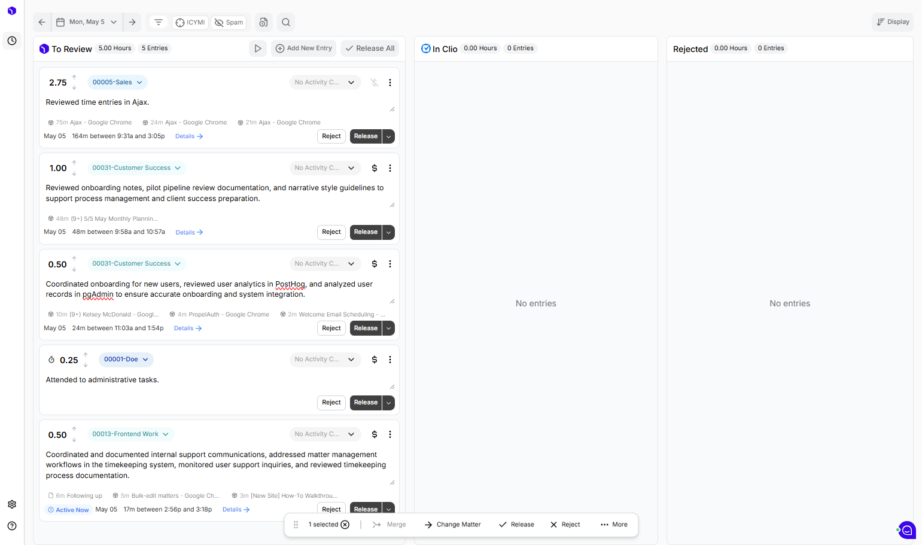Clear the 1 selected entries
922x545 pixels.
(x=345, y=525)
